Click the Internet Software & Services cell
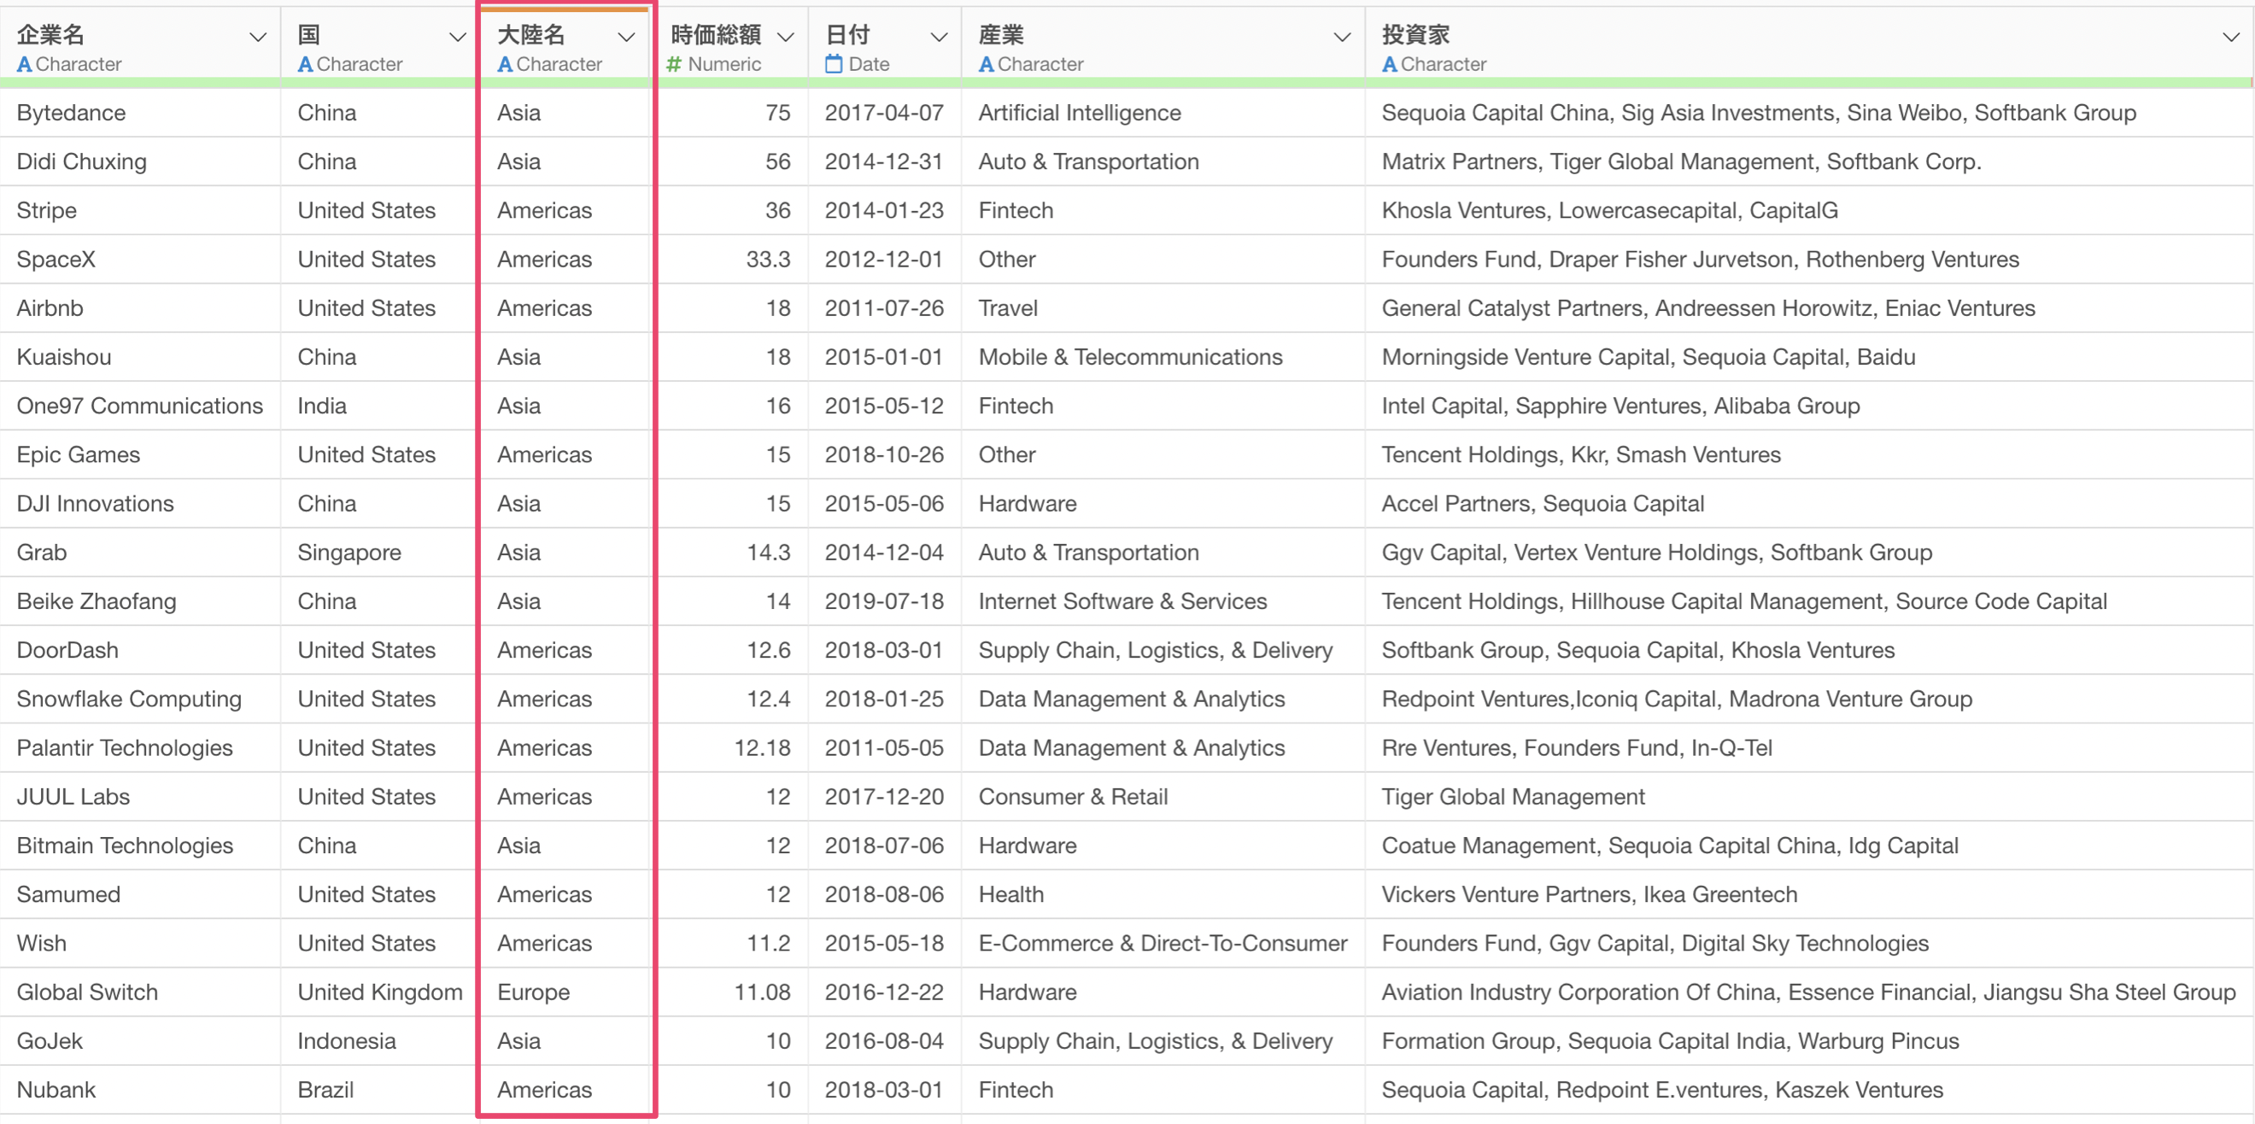2255x1124 pixels. point(1163,602)
